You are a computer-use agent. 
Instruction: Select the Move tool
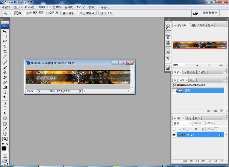pyautogui.click(x=5, y=31)
